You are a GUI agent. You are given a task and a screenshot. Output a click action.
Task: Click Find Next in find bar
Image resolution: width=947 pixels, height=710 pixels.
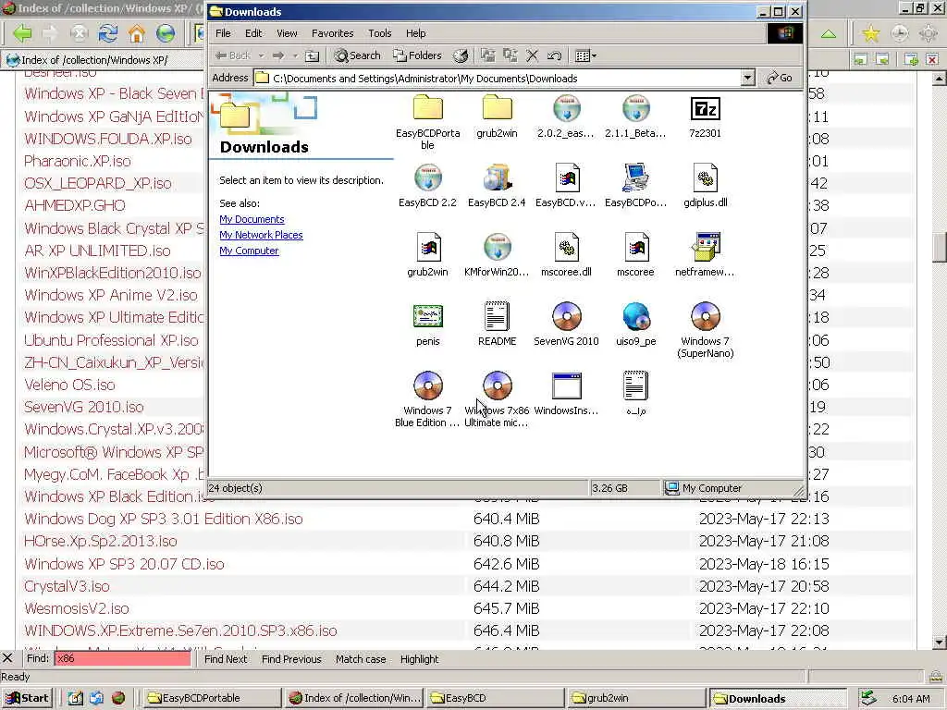(x=226, y=659)
